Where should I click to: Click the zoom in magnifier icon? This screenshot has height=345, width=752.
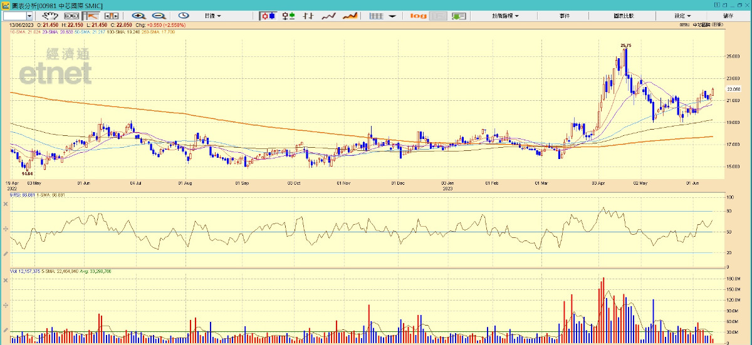click(138, 16)
